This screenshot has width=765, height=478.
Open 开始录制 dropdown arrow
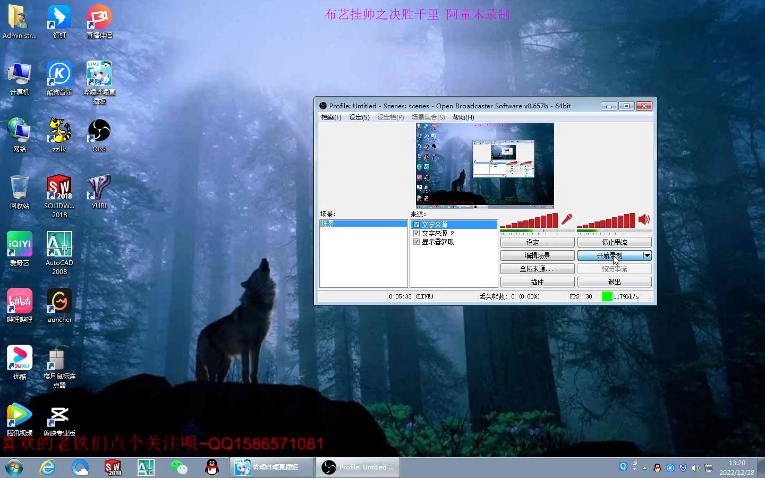click(x=647, y=255)
